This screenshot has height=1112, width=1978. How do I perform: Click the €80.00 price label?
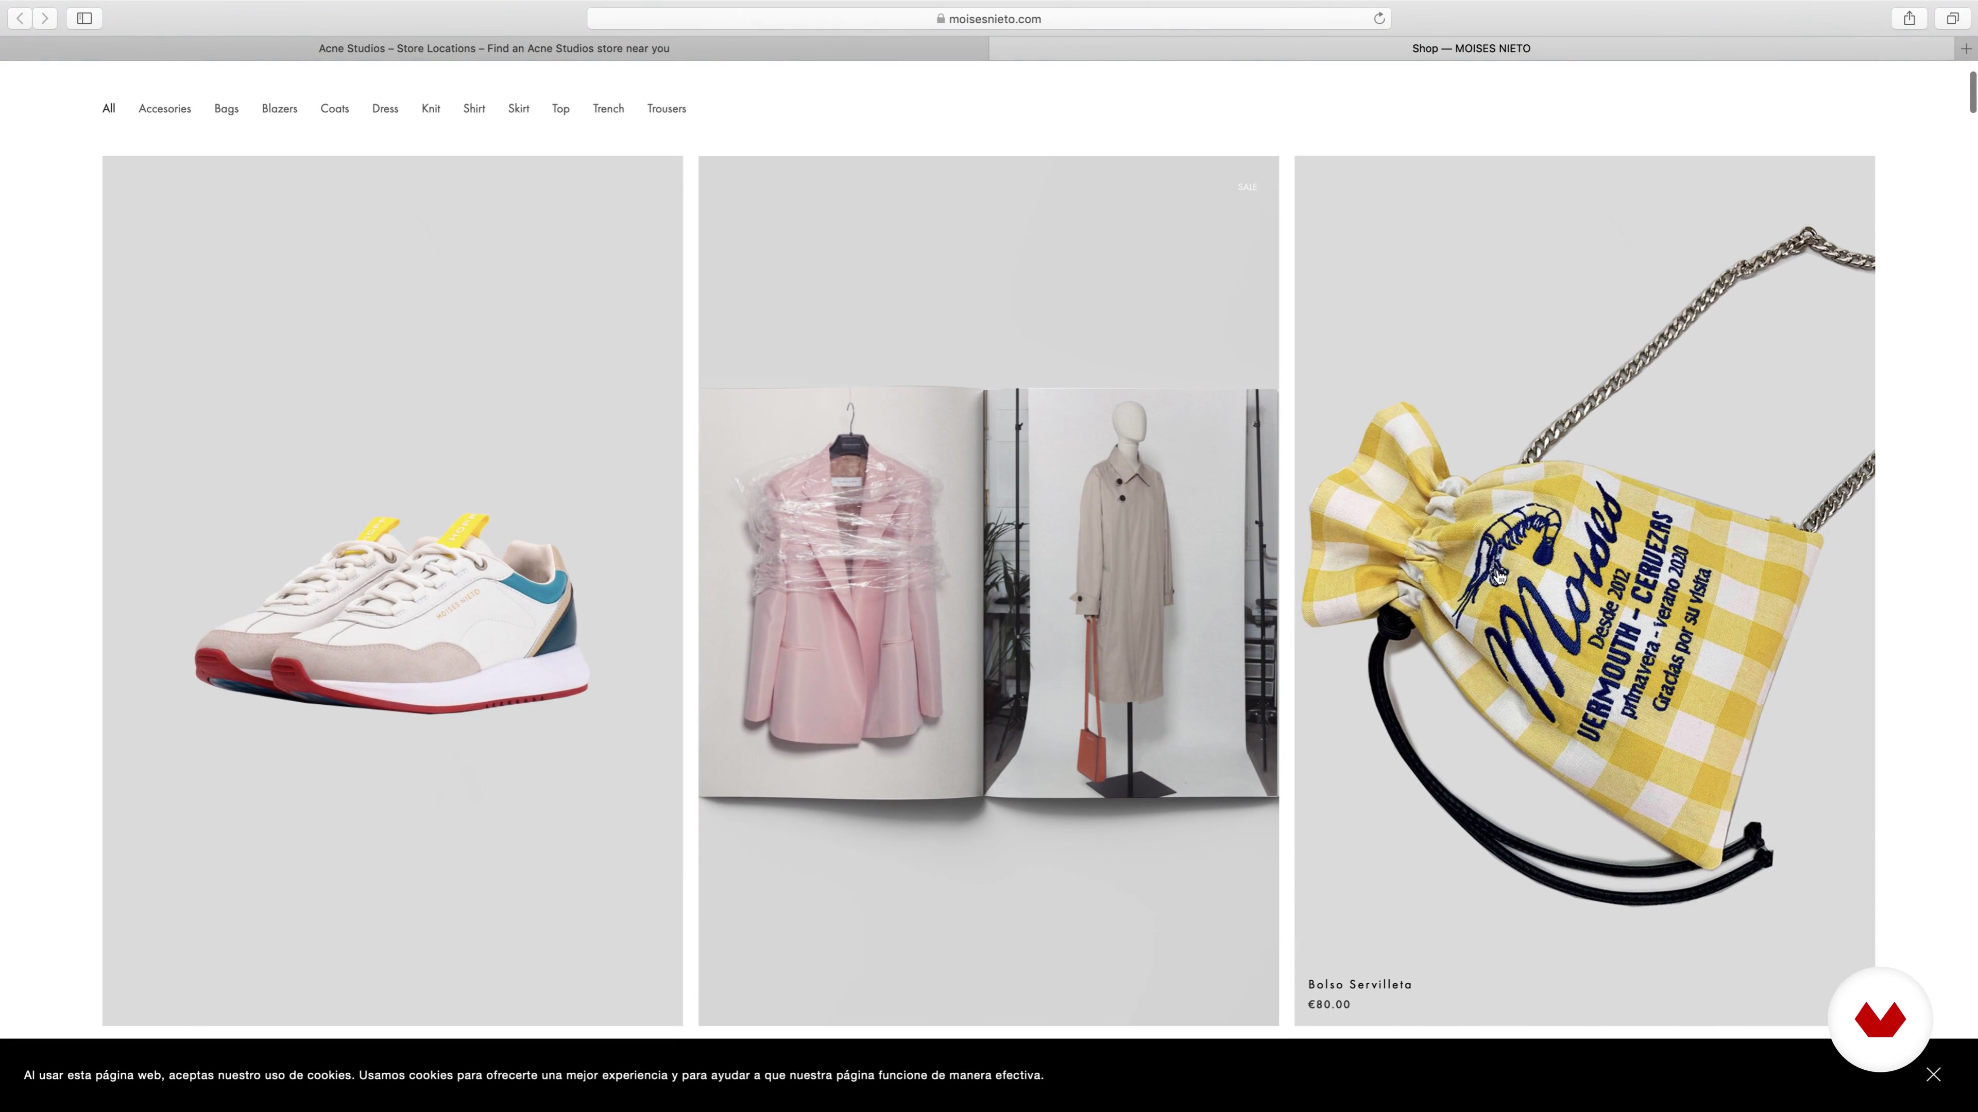click(x=1329, y=1004)
